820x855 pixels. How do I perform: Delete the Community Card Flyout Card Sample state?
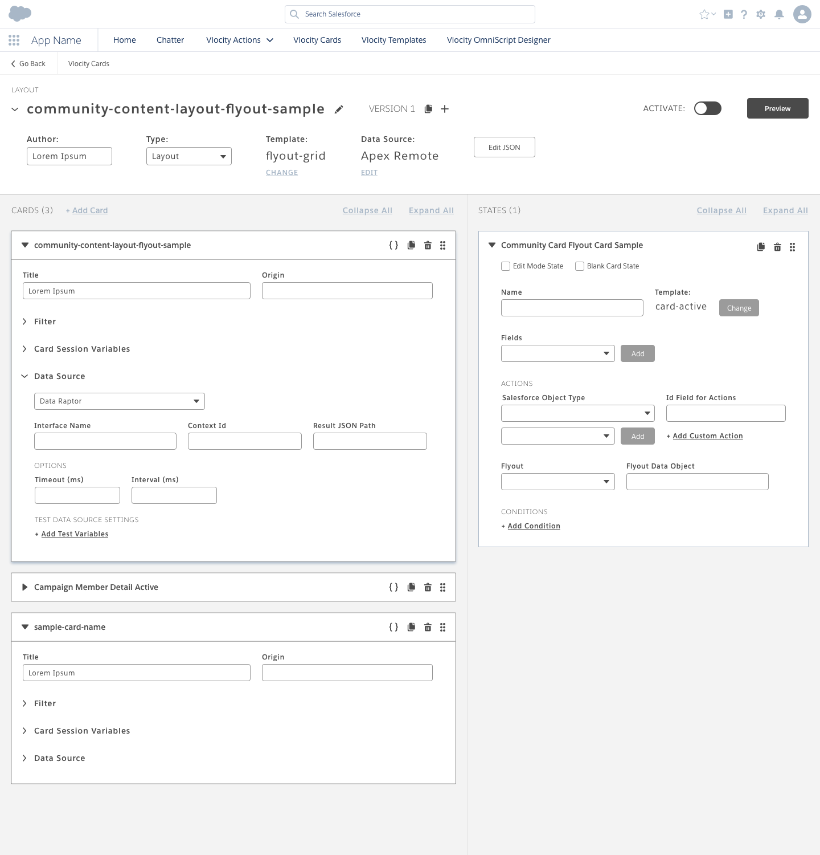point(777,247)
